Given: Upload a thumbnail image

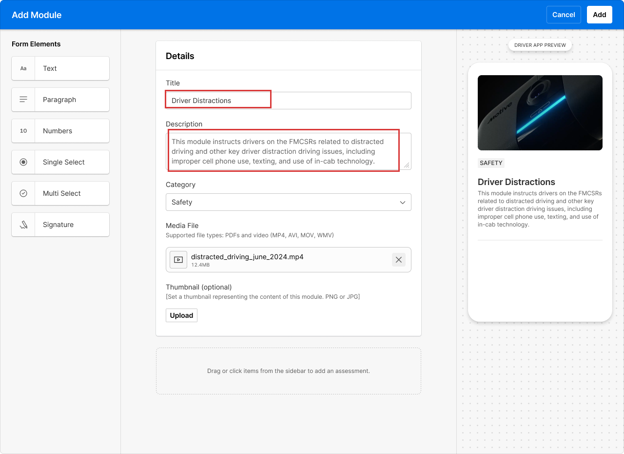Looking at the screenshot, I should point(181,315).
